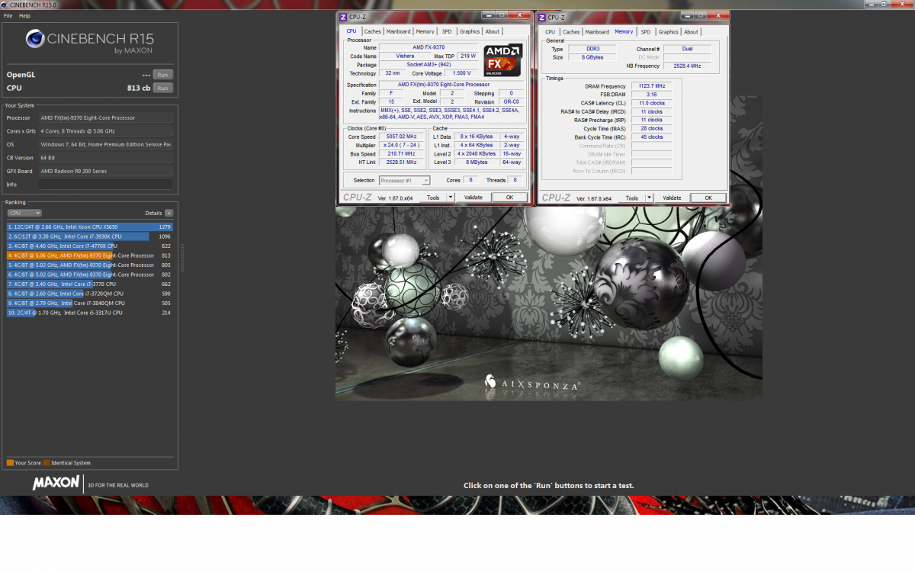This screenshot has width=915, height=572.
Task: Click the Info input field
Action: (x=105, y=185)
